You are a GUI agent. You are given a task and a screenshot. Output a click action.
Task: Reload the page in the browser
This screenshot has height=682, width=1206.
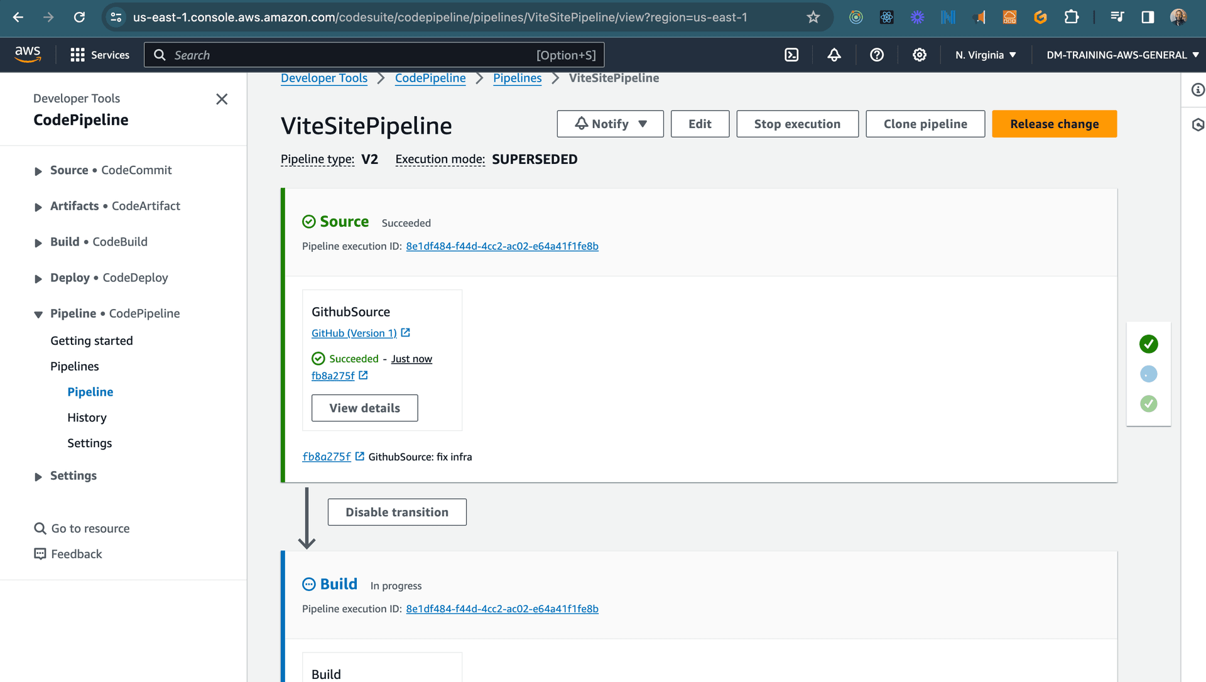pyautogui.click(x=79, y=17)
